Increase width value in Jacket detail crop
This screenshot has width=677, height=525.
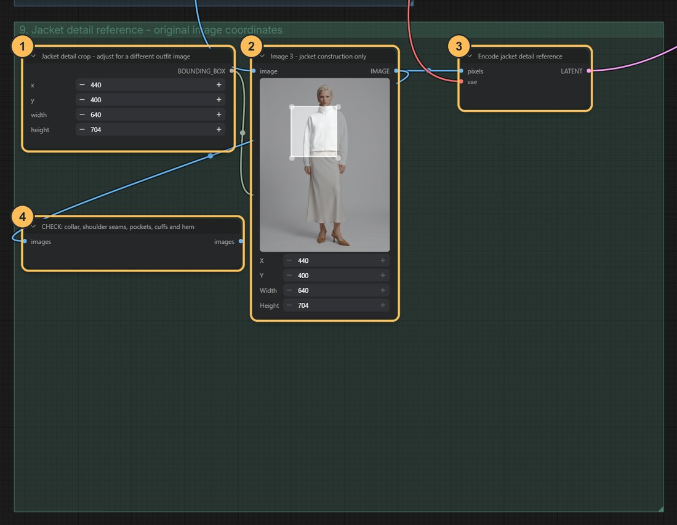click(x=219, y=114)
